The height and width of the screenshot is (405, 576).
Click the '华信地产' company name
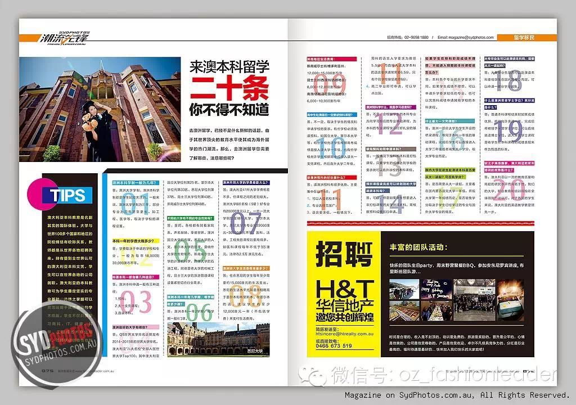(345, 306)
